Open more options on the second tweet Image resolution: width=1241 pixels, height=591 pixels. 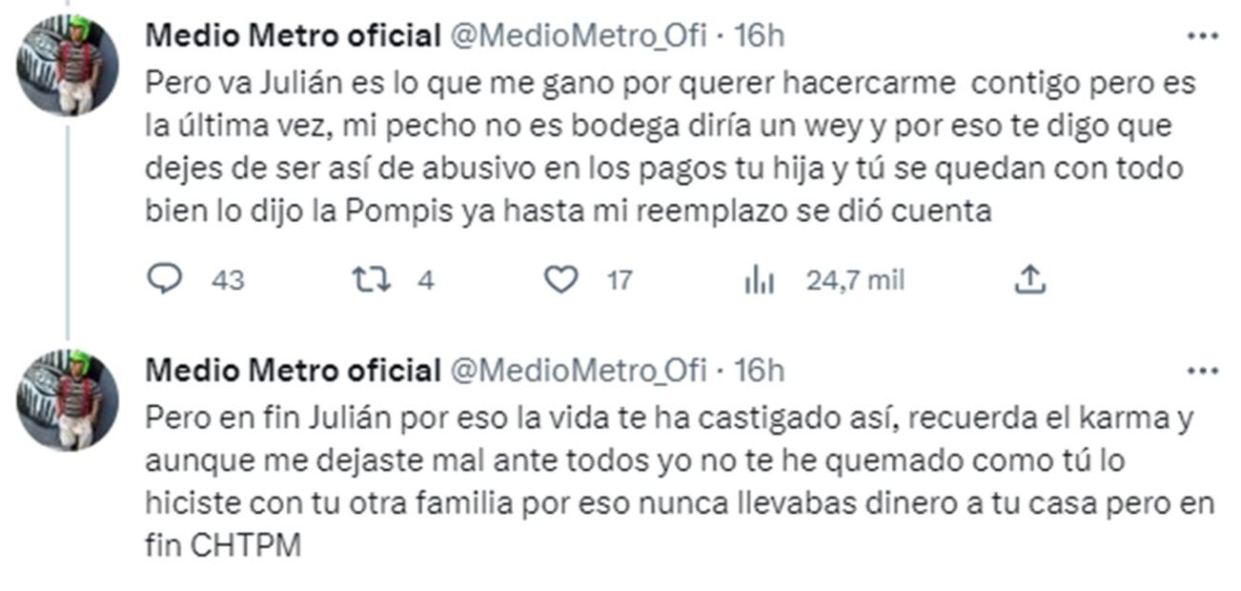(1202, 370)
